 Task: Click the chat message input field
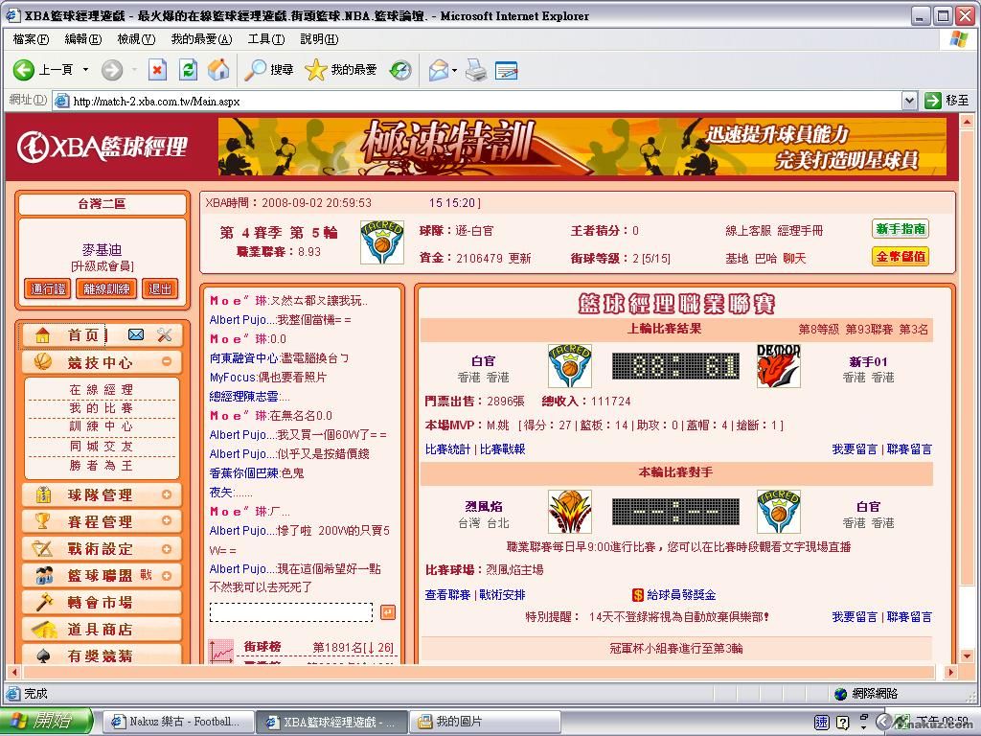tap(291, 611)
